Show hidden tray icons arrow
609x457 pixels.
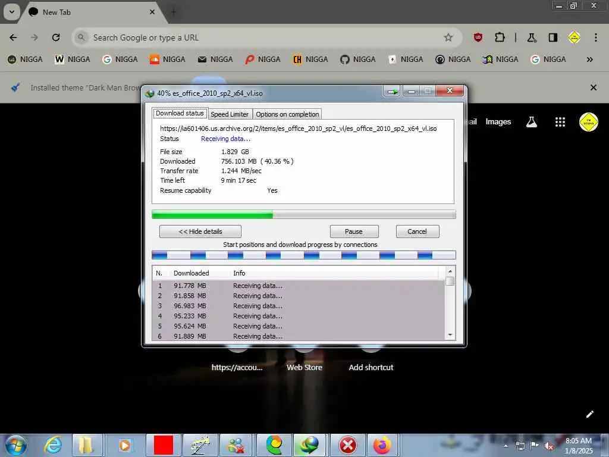coord(506,446)
